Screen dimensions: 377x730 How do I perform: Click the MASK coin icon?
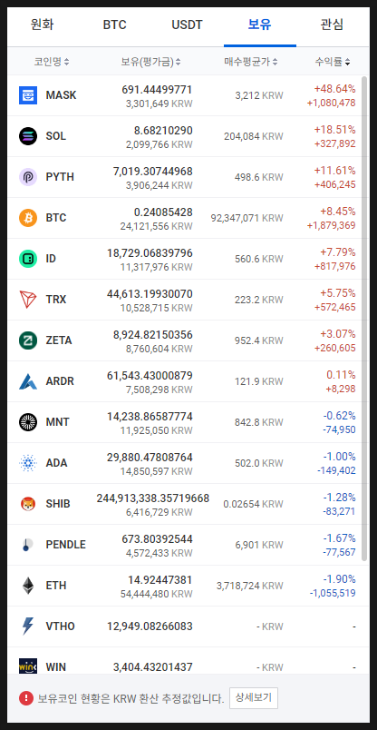tap(28, 95)
